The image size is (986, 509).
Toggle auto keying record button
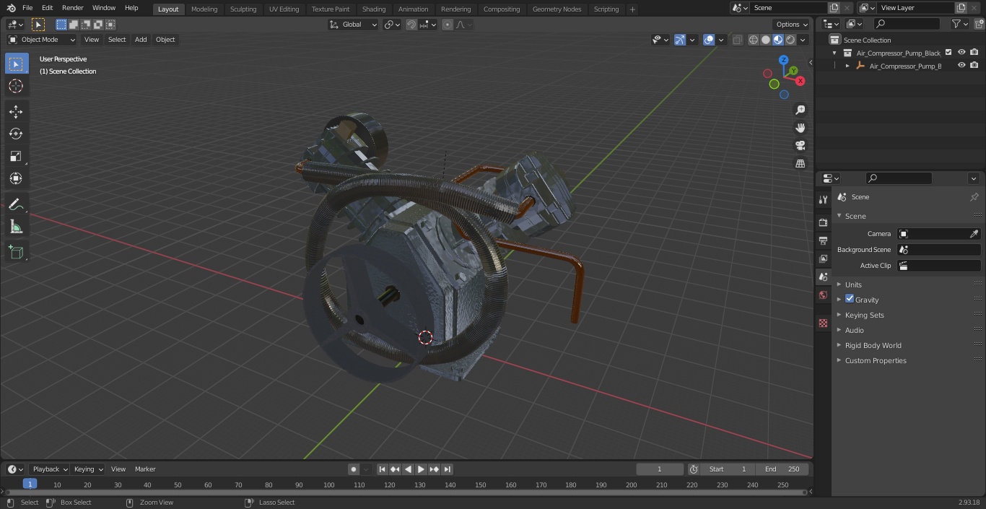(354, 469)
